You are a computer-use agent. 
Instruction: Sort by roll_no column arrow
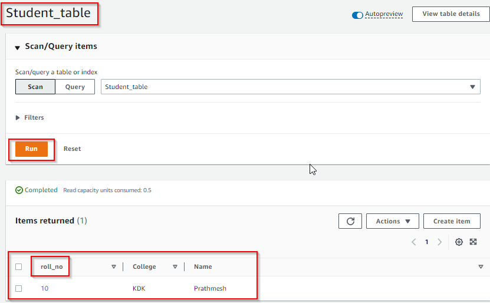pos(114,267)
